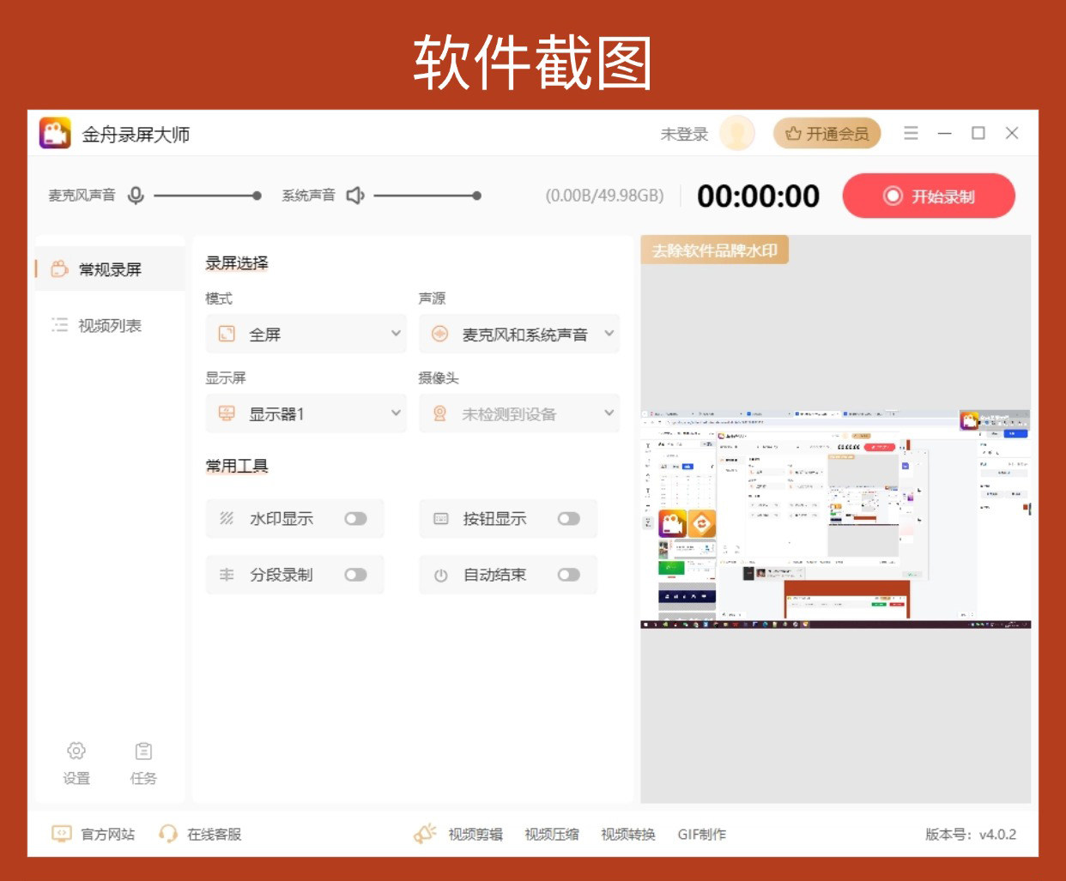Open the GIF制作 tool link
The width and height of the screenshot is (1066, 881).
pyautogui.click(x=702, y=834)
